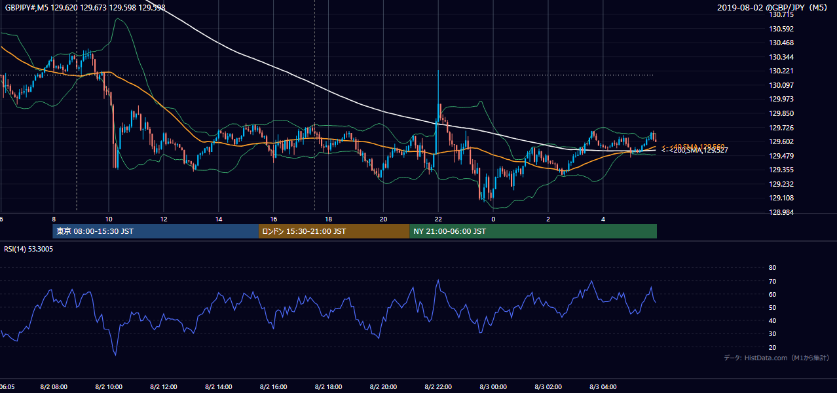Click the NY 21:00-06:00 JST session bar
This screenshot has width=837, height=393.
533,231
